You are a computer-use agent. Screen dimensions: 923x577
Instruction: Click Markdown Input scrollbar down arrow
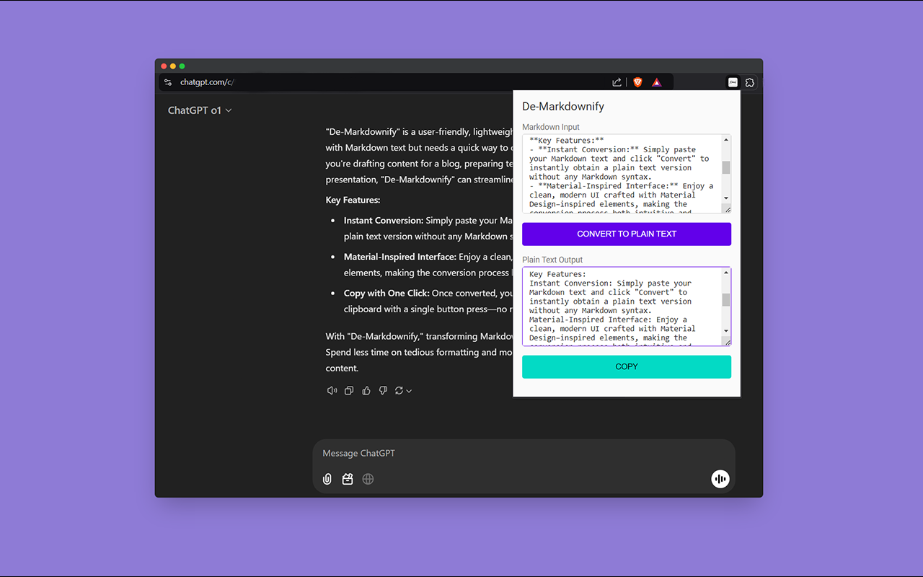click(x=726, y=198)
